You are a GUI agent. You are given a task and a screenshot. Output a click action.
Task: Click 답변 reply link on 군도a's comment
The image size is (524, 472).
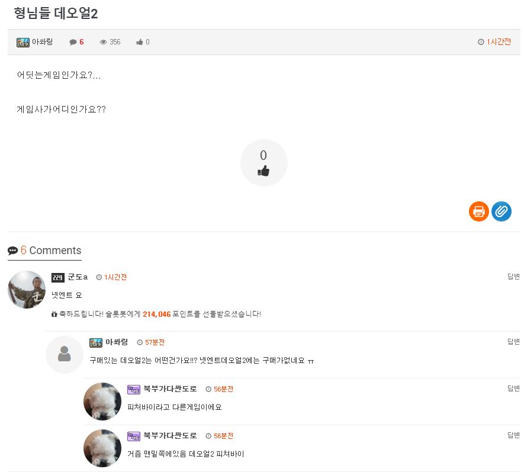tap(513, 277)
